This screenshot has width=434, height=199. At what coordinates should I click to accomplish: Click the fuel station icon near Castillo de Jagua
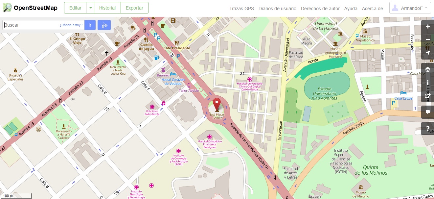(157, 58)
